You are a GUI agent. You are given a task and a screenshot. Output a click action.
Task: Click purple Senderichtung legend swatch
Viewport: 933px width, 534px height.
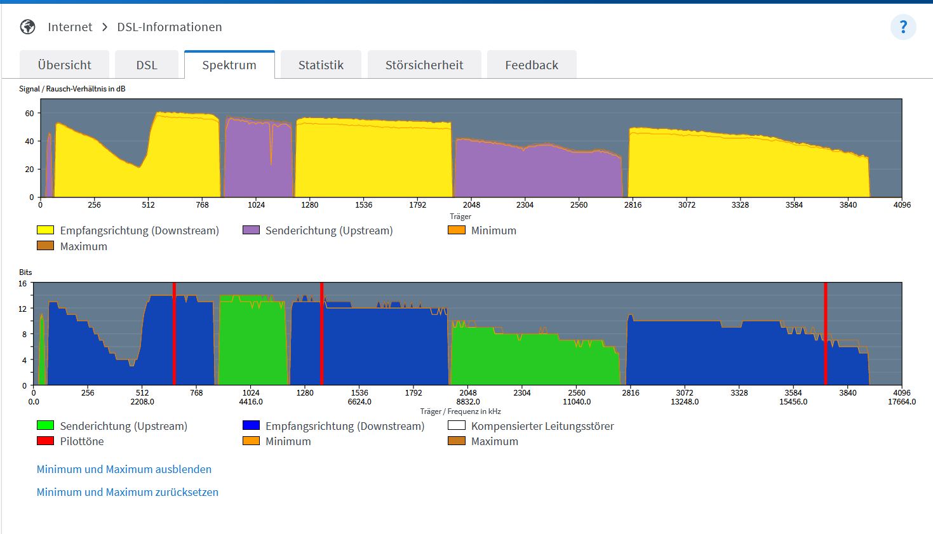point(251,230)
